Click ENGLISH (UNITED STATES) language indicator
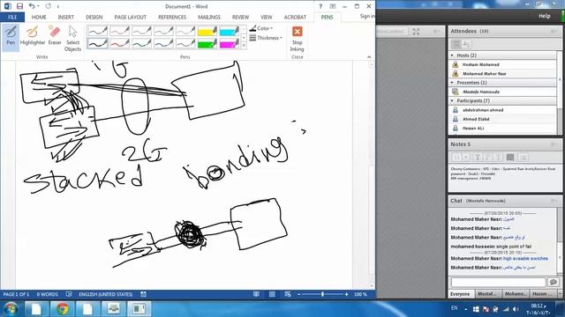This screenshot has height=317, width=565. click(106, 294)
